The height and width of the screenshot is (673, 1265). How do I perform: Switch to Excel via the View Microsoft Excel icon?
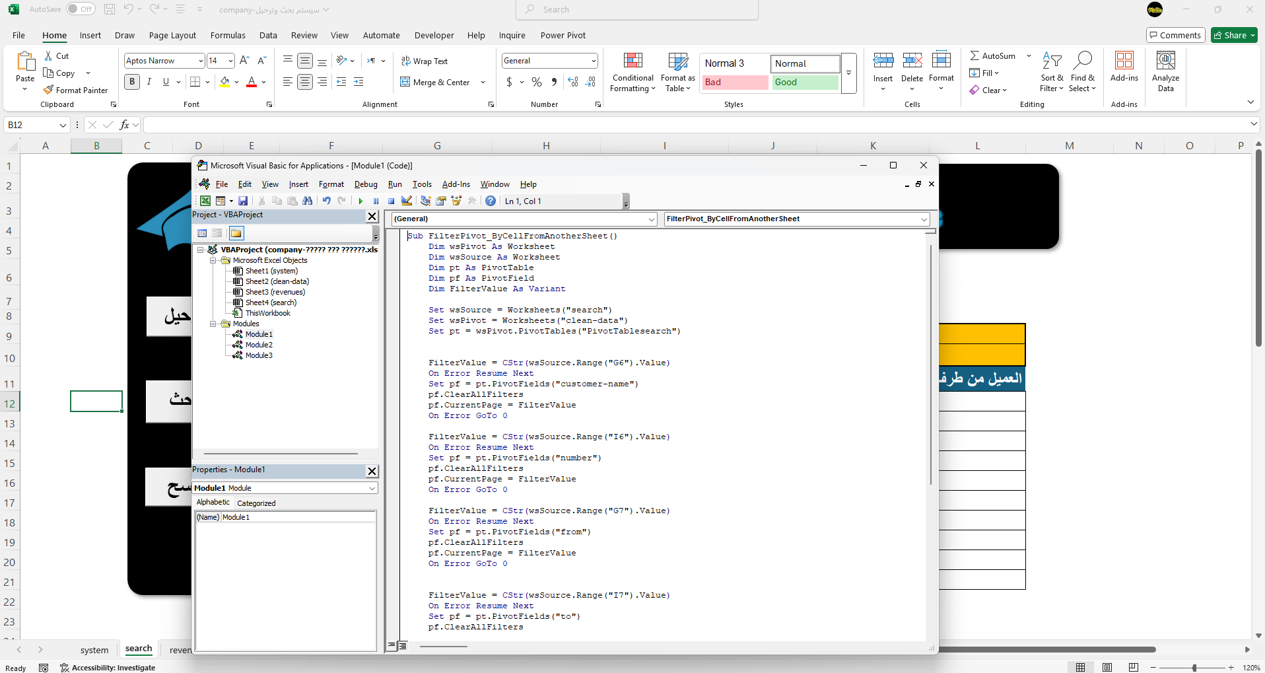205,201
